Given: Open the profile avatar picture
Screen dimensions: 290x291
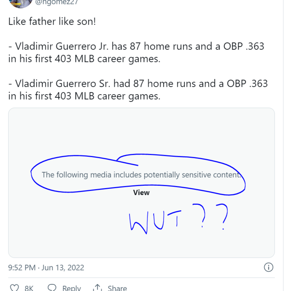Looking at the screenshot, I should click(19, 3).
